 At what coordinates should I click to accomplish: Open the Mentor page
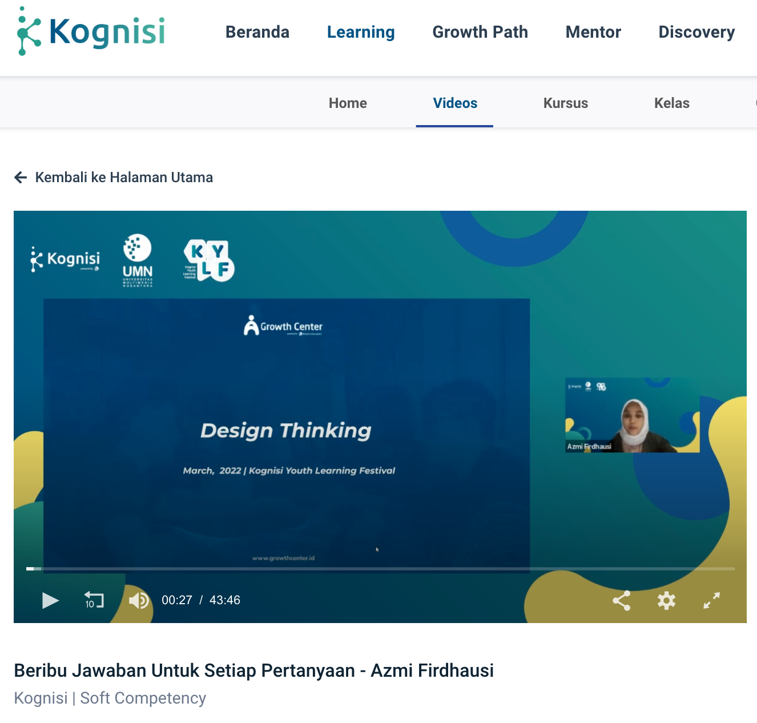[x=593, y=32]
